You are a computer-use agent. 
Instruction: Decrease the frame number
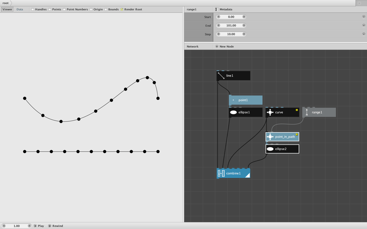click(4, 226)
